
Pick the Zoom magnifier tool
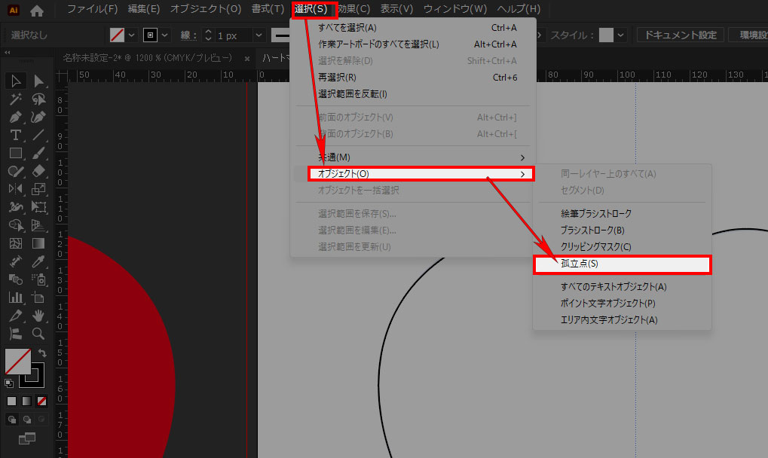coord(38,334)
